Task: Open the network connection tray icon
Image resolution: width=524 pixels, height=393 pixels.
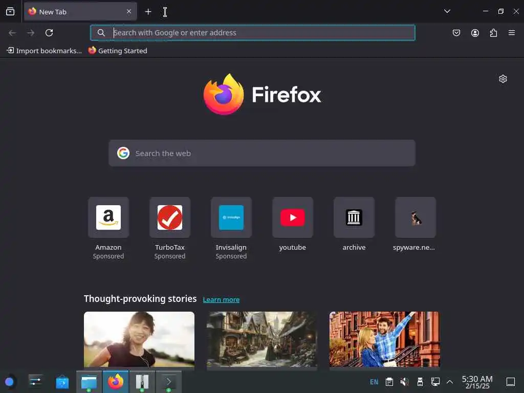Action: pyautogui.click(x=435, y=382)
